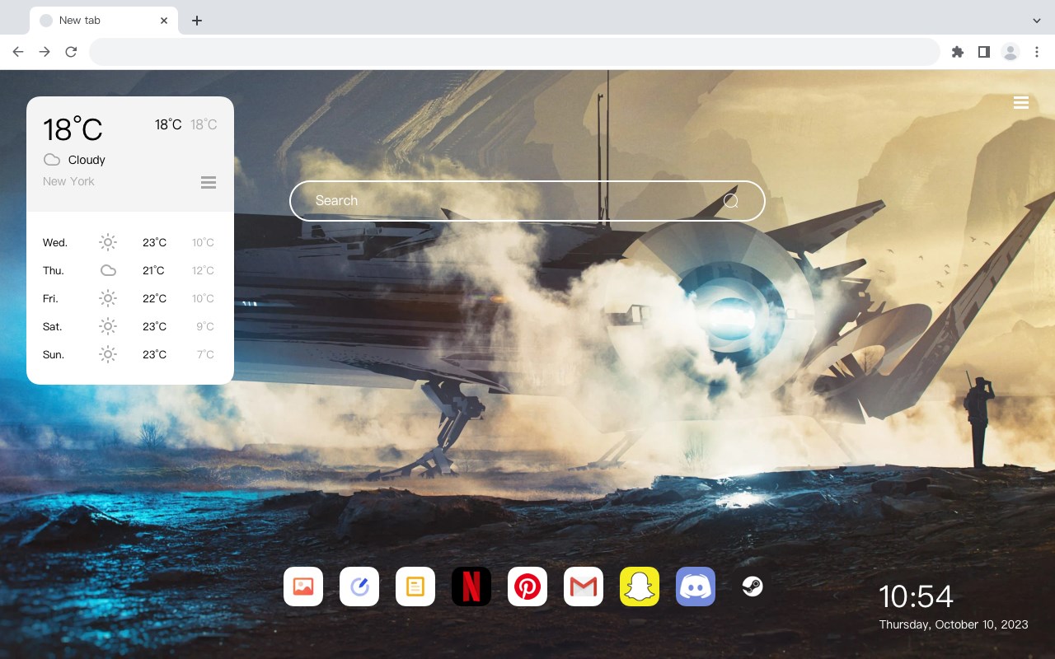The image size is (1055, 659).
Task: Expand the tab search dropdown arrow
Action: point(1037,21)
